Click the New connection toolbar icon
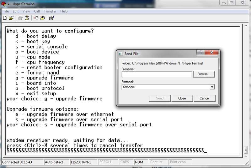Screen dimensions: 251x168 [x=5, y=18]
